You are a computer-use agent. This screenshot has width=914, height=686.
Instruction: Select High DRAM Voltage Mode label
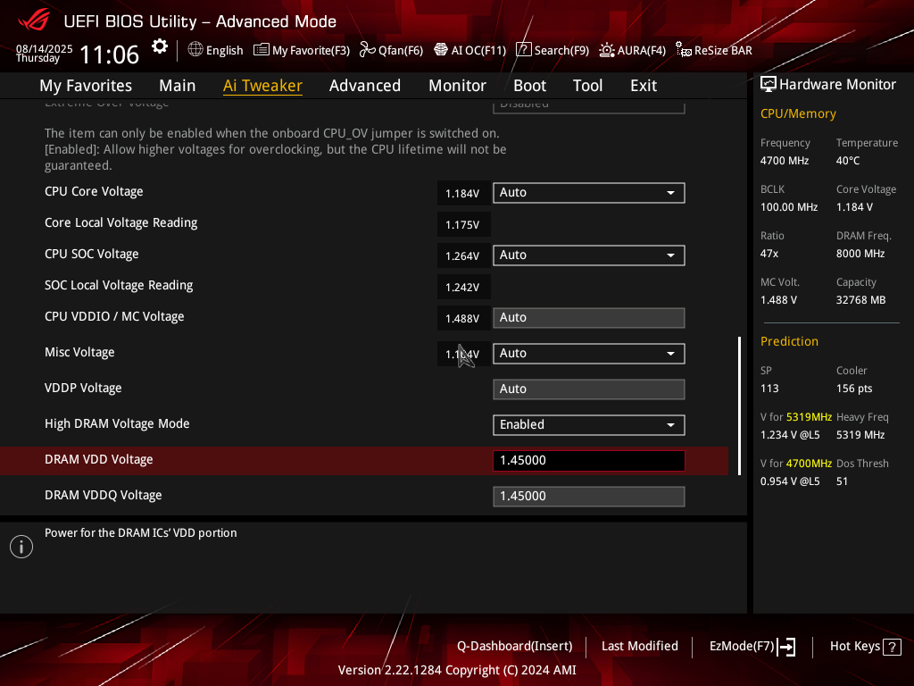pos(117,423)
